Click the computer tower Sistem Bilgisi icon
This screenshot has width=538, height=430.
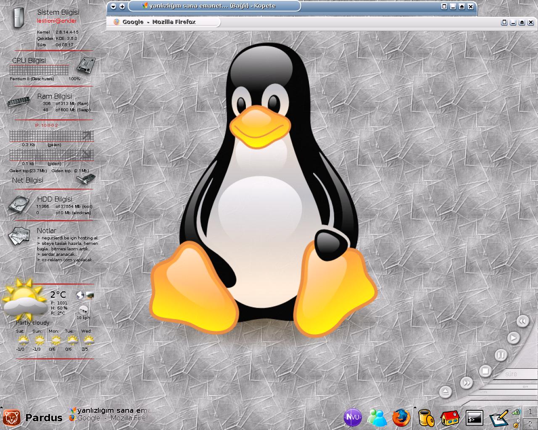pyautogui.click(x=18, y=18)
